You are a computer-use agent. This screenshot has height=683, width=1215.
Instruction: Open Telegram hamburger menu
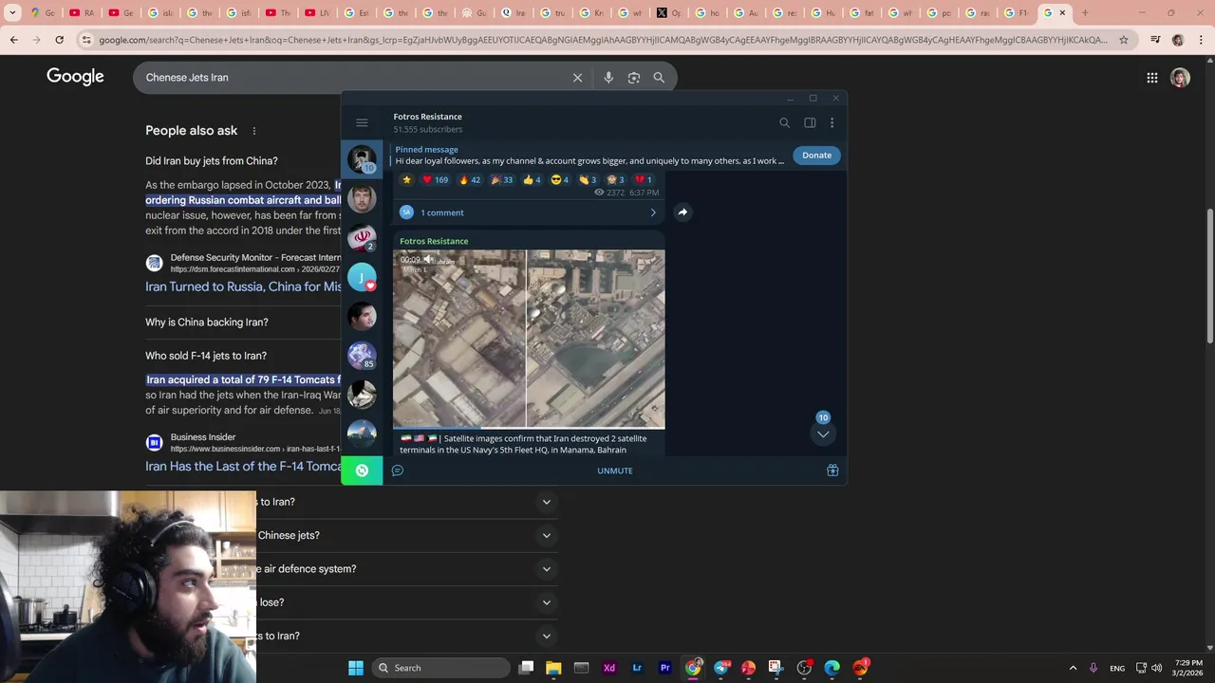[362, 122]
